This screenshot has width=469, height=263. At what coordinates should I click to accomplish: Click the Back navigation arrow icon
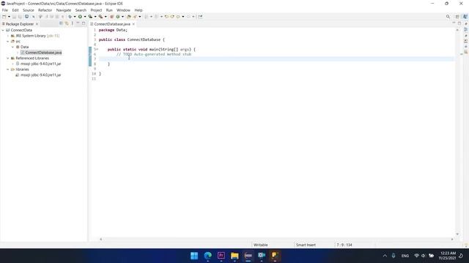[x=178, y=17]
